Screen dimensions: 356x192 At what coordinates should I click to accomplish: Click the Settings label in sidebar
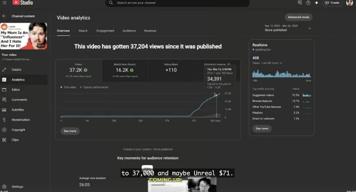click(x=17, y=186)
